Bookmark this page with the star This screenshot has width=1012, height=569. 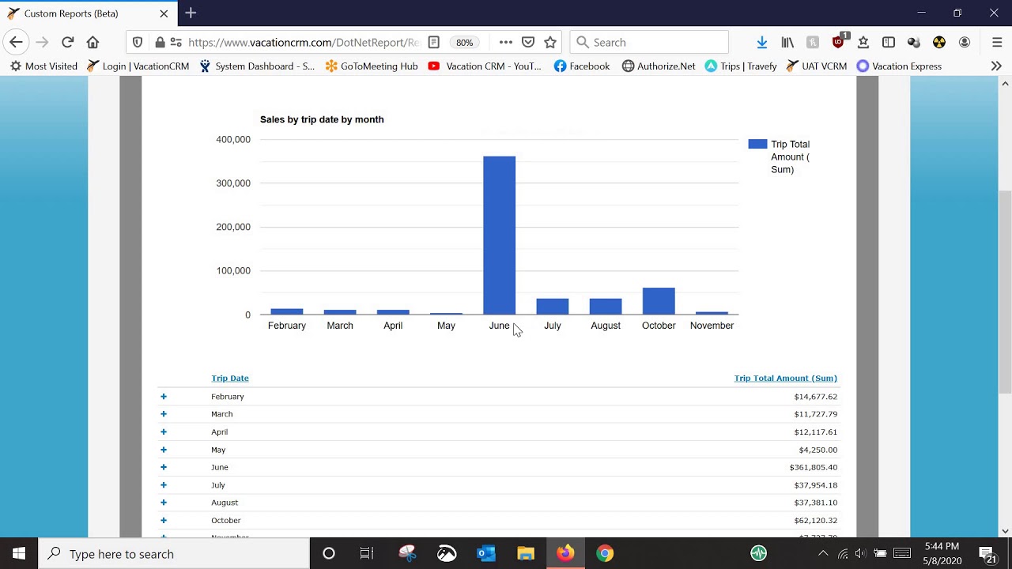click(x=550, y=43)
